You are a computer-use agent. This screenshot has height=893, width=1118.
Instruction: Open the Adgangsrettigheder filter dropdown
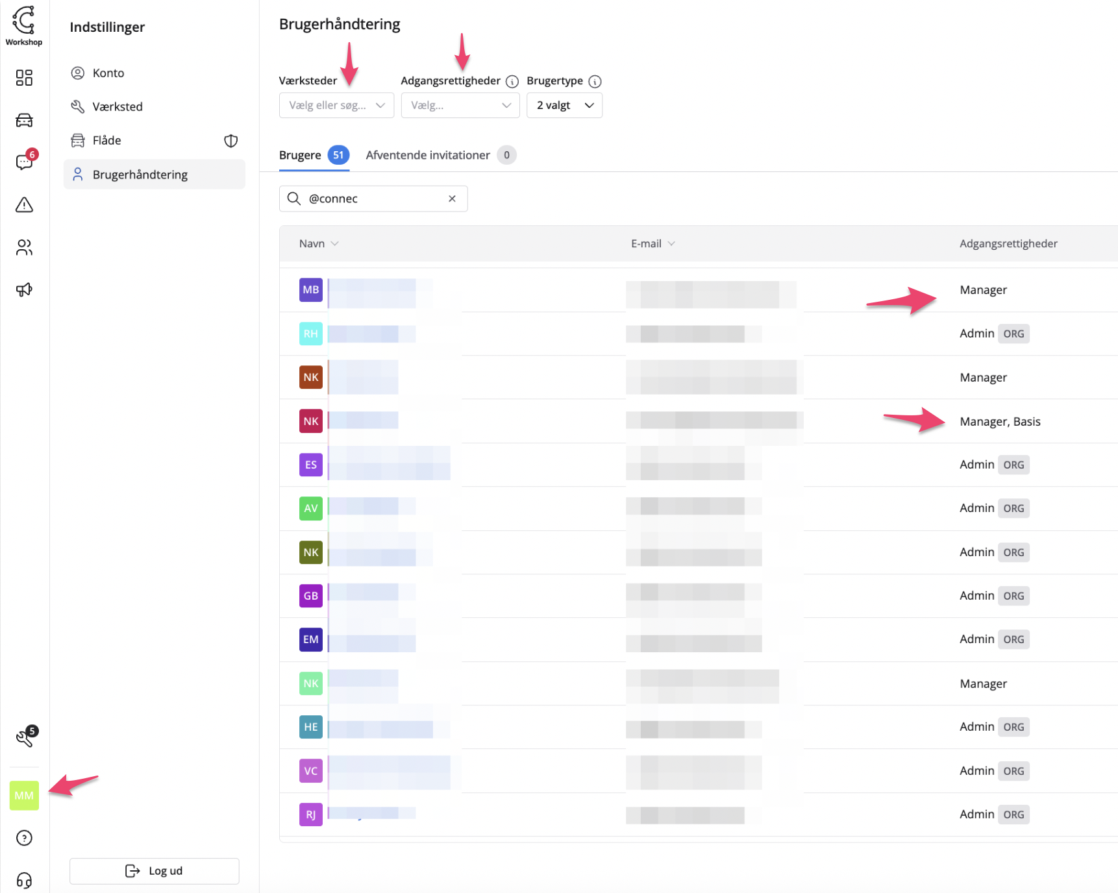point(460,105)
